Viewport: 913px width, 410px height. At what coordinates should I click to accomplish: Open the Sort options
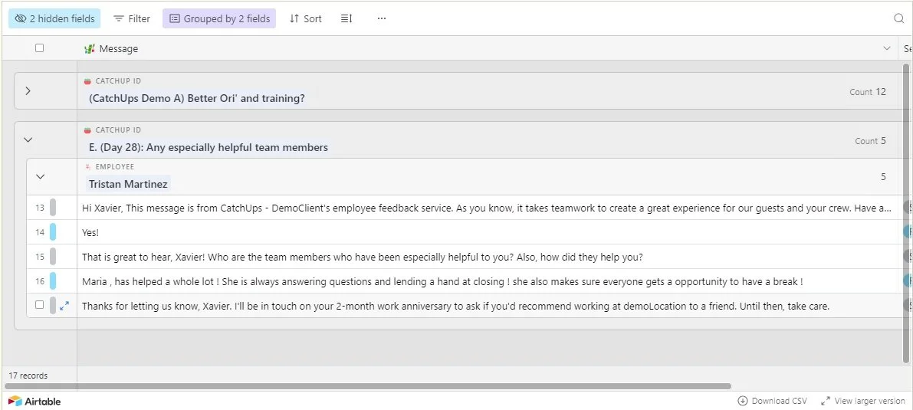point(306,18)
